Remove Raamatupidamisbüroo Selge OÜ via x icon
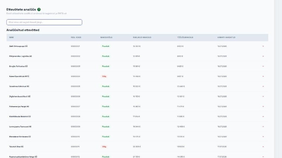 tap(263, 157)
